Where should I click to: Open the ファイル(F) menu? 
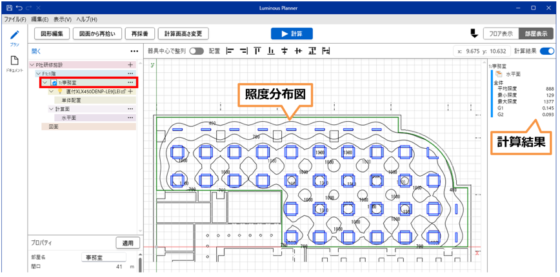pyautogui.click(x=15, y=20)
